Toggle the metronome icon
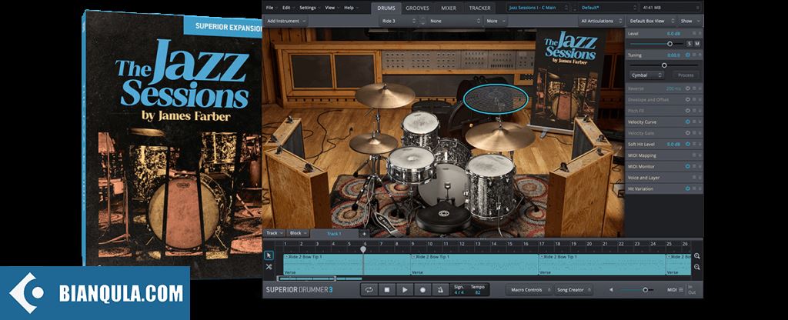This screenshot has height=320, width=788. (440, 290)
